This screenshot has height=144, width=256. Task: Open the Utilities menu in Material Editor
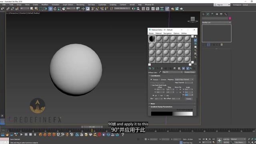click(184, 33)
